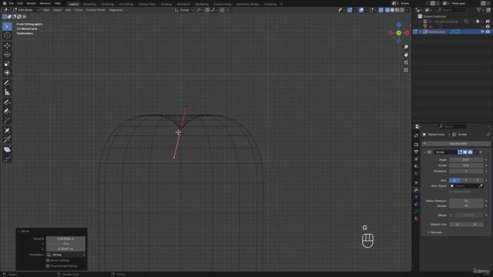
Task: Select the Transform tool
Action: (7, 73)
